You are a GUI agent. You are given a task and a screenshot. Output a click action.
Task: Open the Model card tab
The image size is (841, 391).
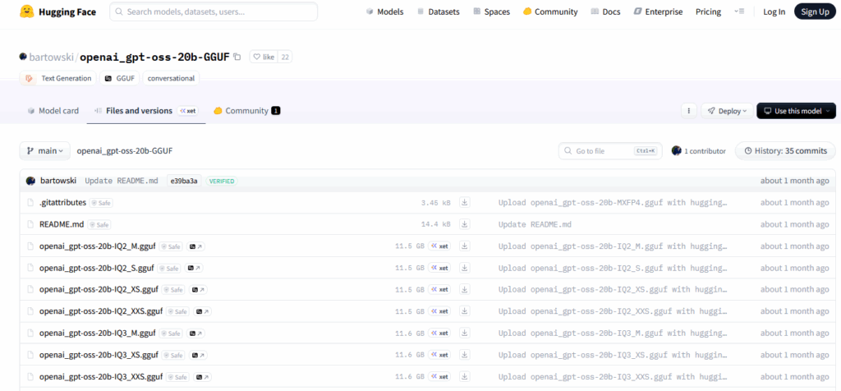53,111
